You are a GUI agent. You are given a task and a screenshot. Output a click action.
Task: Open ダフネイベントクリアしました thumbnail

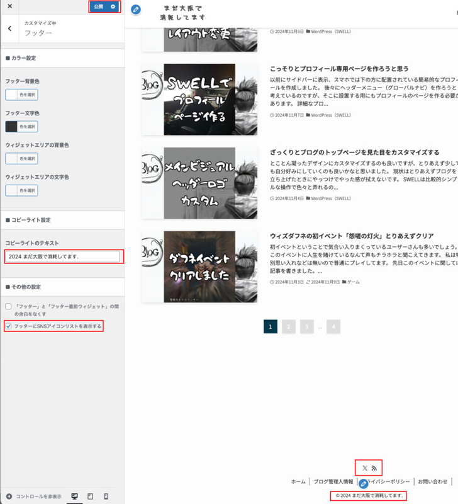(199, 266)
